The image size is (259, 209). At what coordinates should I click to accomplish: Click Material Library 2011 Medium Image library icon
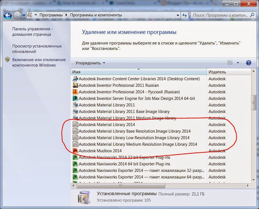[x=75, y=118]
